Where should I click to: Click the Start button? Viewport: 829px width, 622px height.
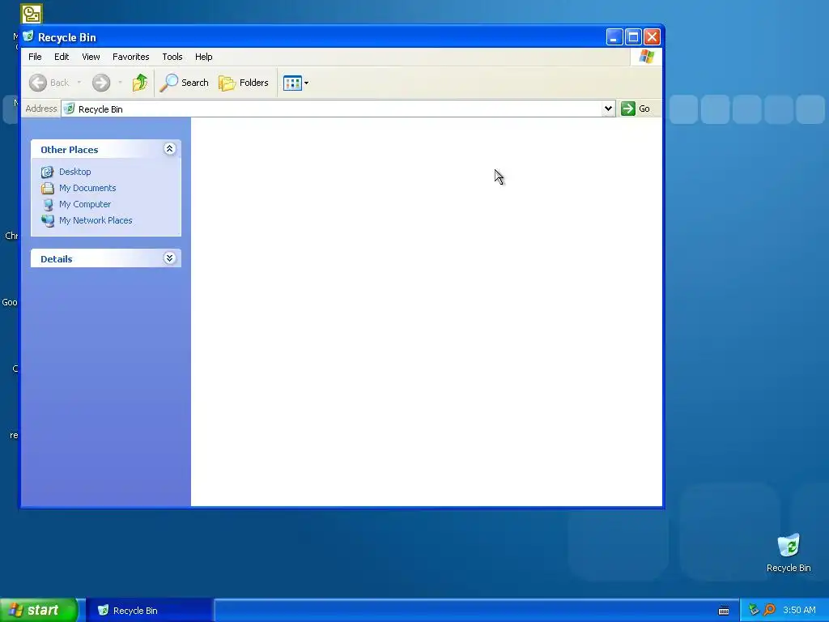38,610
